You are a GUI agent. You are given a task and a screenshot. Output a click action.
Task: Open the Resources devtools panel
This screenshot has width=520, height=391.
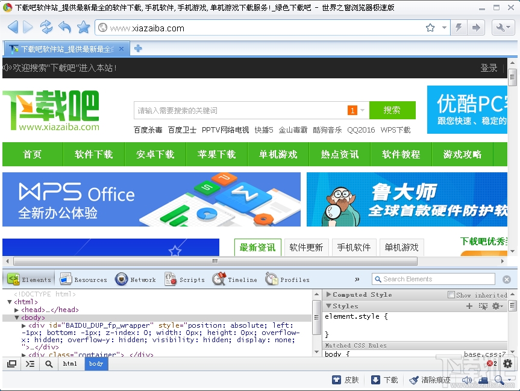coord(84,280)
